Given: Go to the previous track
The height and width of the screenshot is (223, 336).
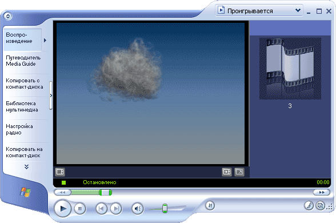Looking at the screenshot, I should 101,208.
